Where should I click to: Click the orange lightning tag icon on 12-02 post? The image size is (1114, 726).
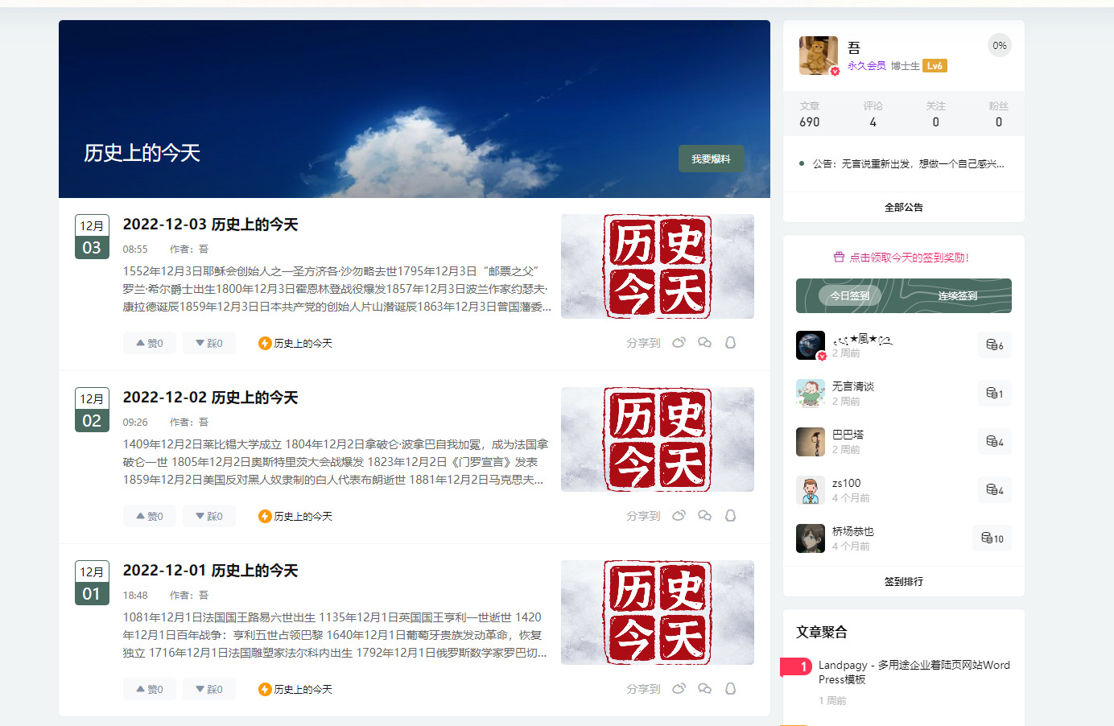coord(264,516)
